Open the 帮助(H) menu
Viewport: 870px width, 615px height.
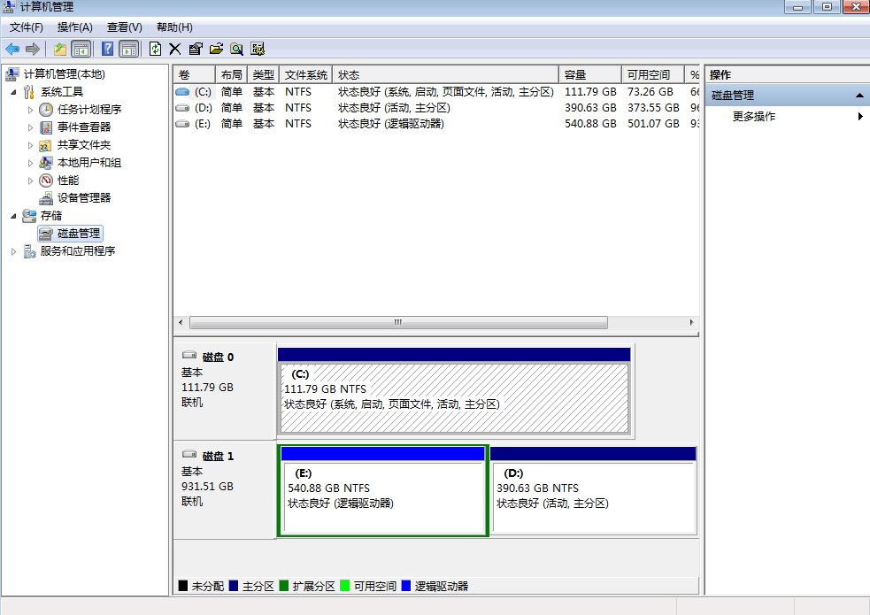tap(174, 27)
